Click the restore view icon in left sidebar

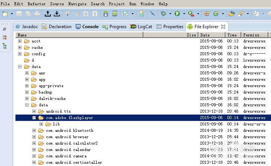[5, 29]
